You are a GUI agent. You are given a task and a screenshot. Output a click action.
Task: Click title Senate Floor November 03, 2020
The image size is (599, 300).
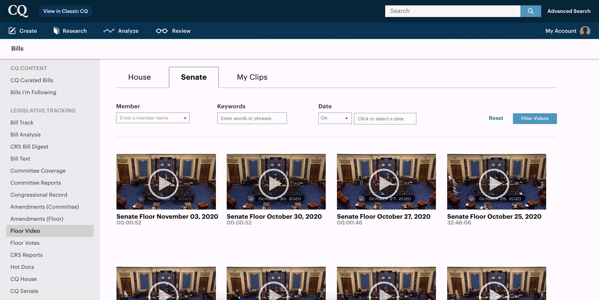coord(167,216)
